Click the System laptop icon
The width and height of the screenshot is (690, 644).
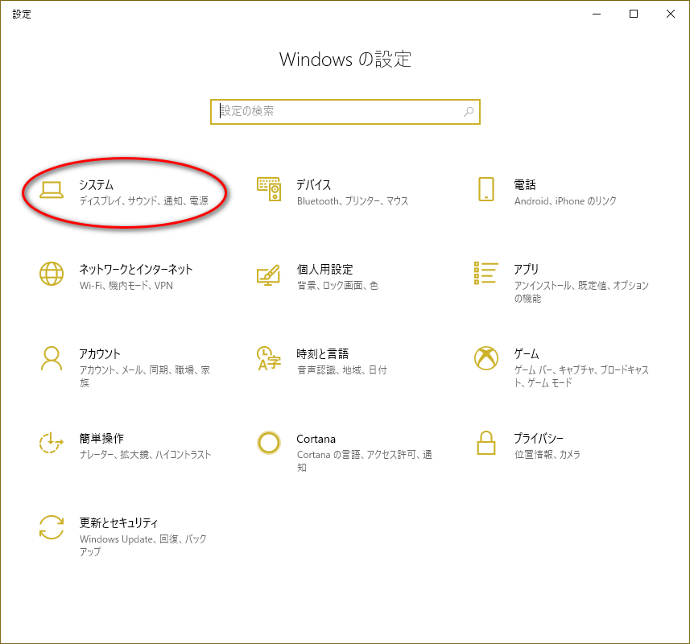click(52, 189)
